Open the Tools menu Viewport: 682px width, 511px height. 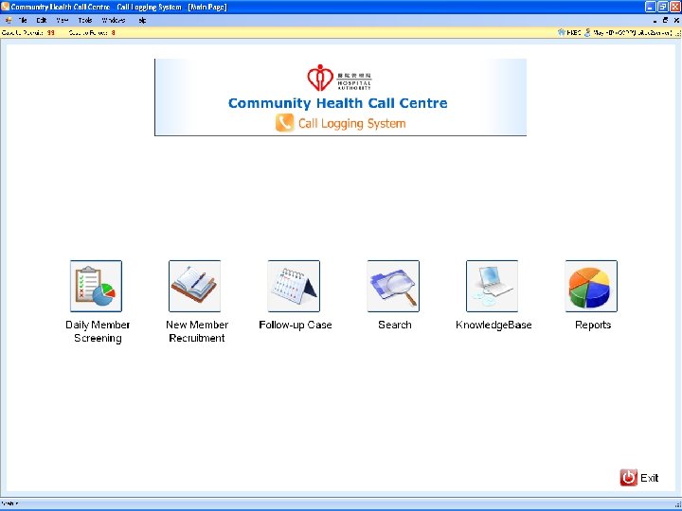coord(85,20)
